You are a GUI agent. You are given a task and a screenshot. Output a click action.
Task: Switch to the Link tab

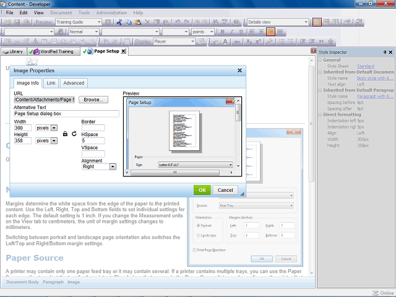pyautogui.click(x=51, y=83)
